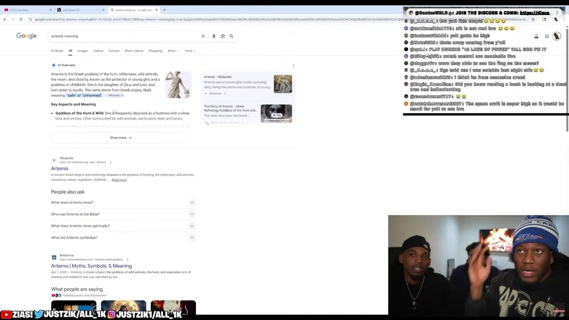The width and height of the screenshot is (569, 320).
Task: Click inside the artemis meaning search field
Action: coord(124,36)
